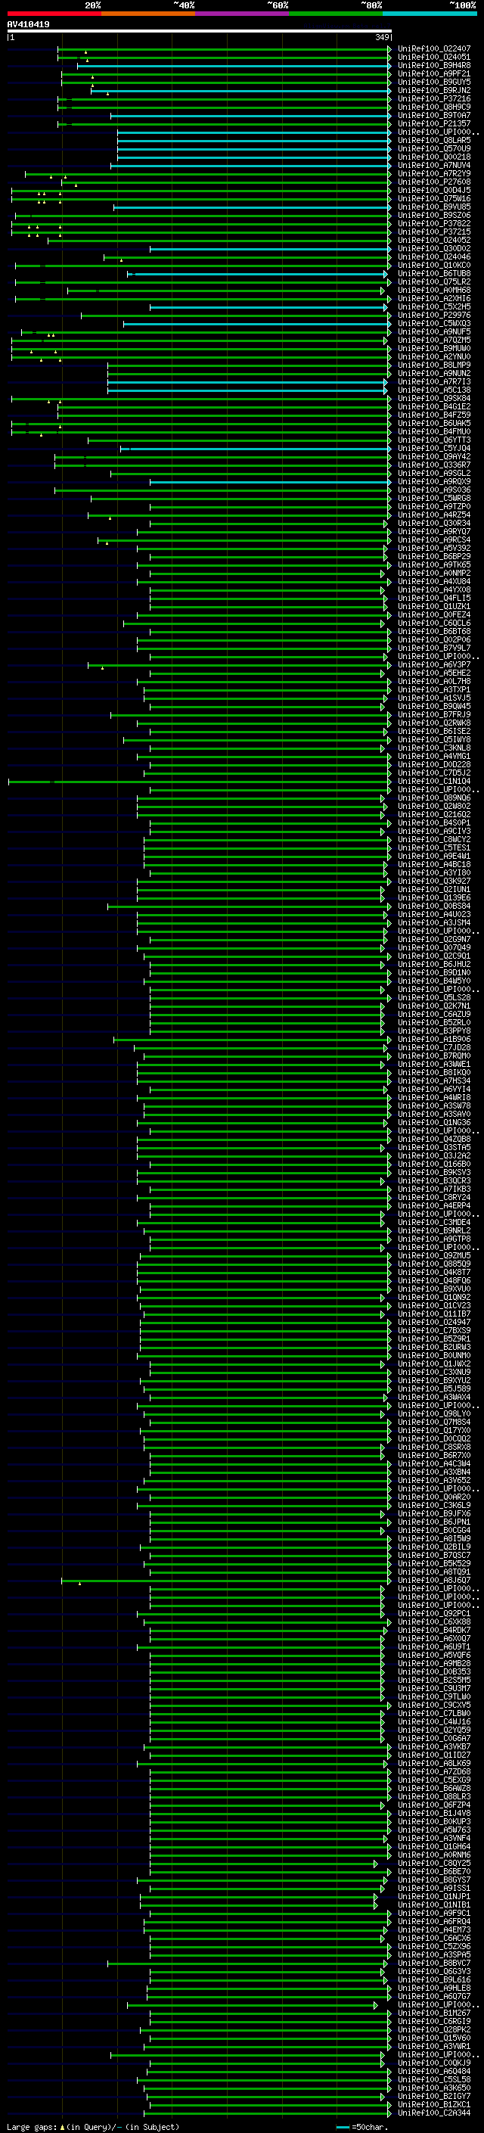The width and height of the screenshot is (484, 2133).
Task: Select hit label UniRef100_O24046
Action: coord(433,257)
